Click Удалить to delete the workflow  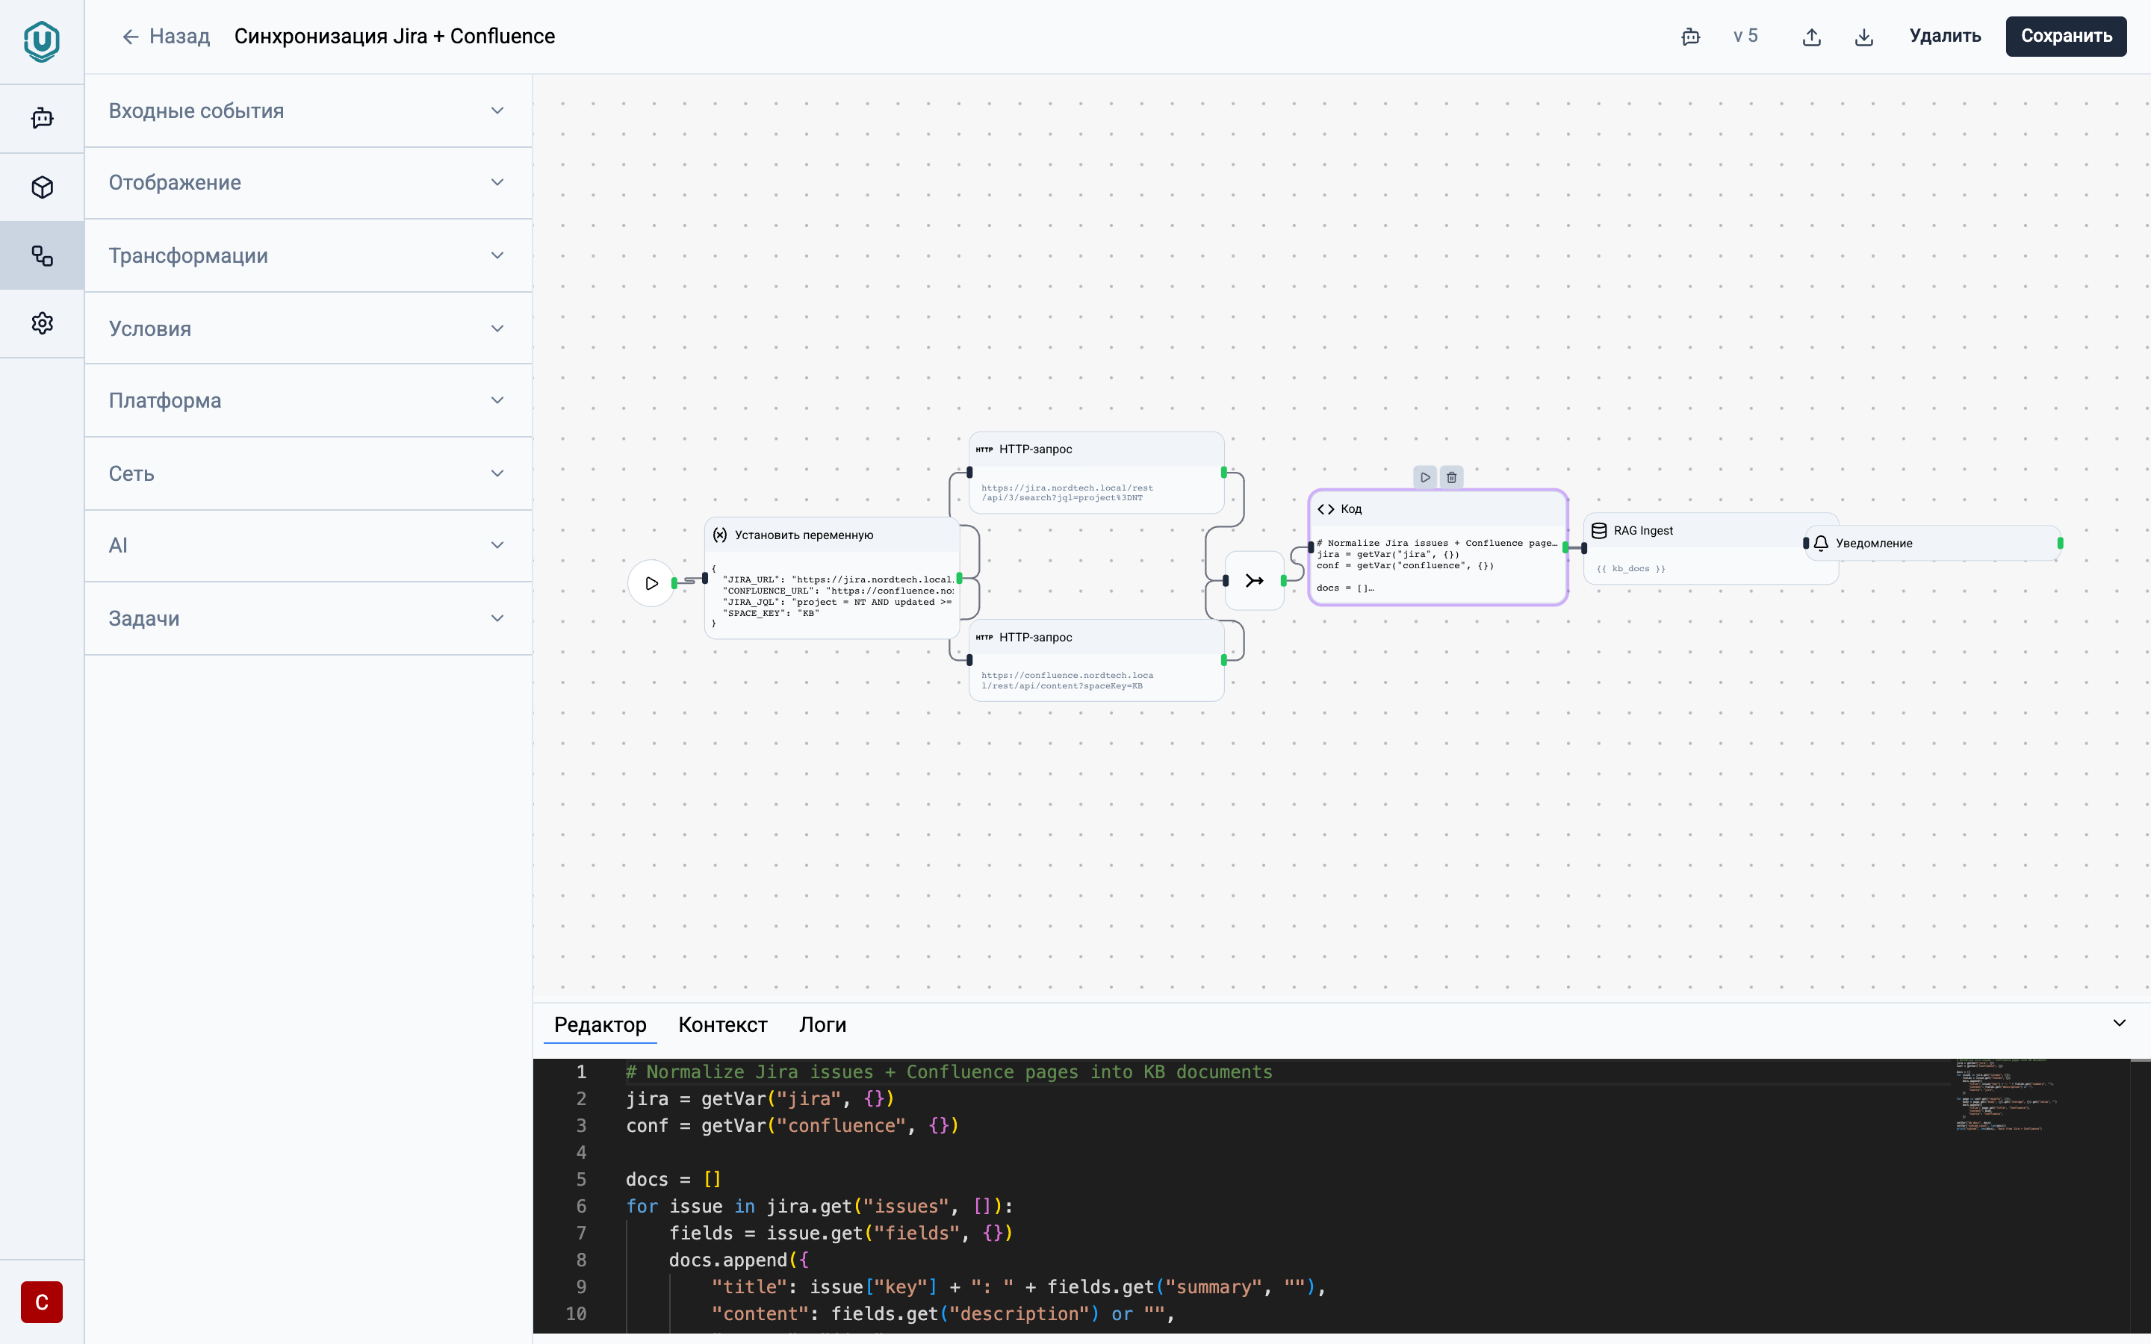[x=1945, y=37]
